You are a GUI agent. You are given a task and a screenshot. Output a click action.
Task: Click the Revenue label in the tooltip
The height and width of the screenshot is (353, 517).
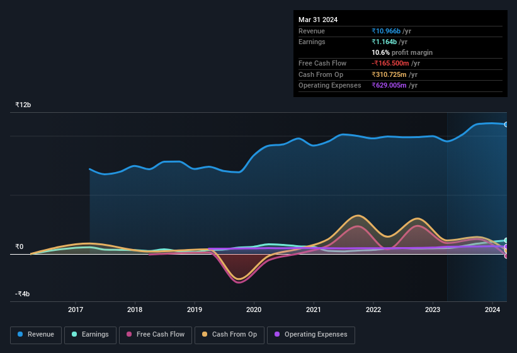pyautogui.click(x=312, y=31)
